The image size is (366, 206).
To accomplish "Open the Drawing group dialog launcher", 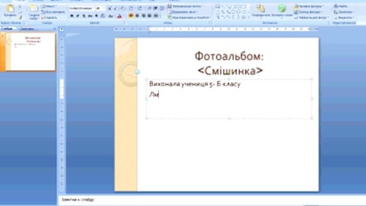I will pos(329,23).
